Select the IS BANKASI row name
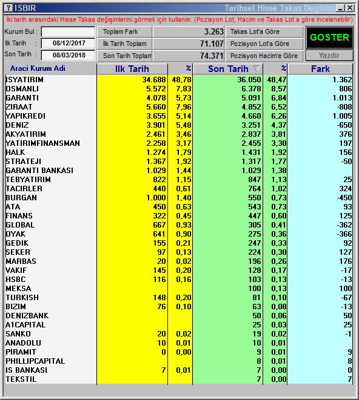The width and height of the screenshot is (359, 400). tap(26, 370)
